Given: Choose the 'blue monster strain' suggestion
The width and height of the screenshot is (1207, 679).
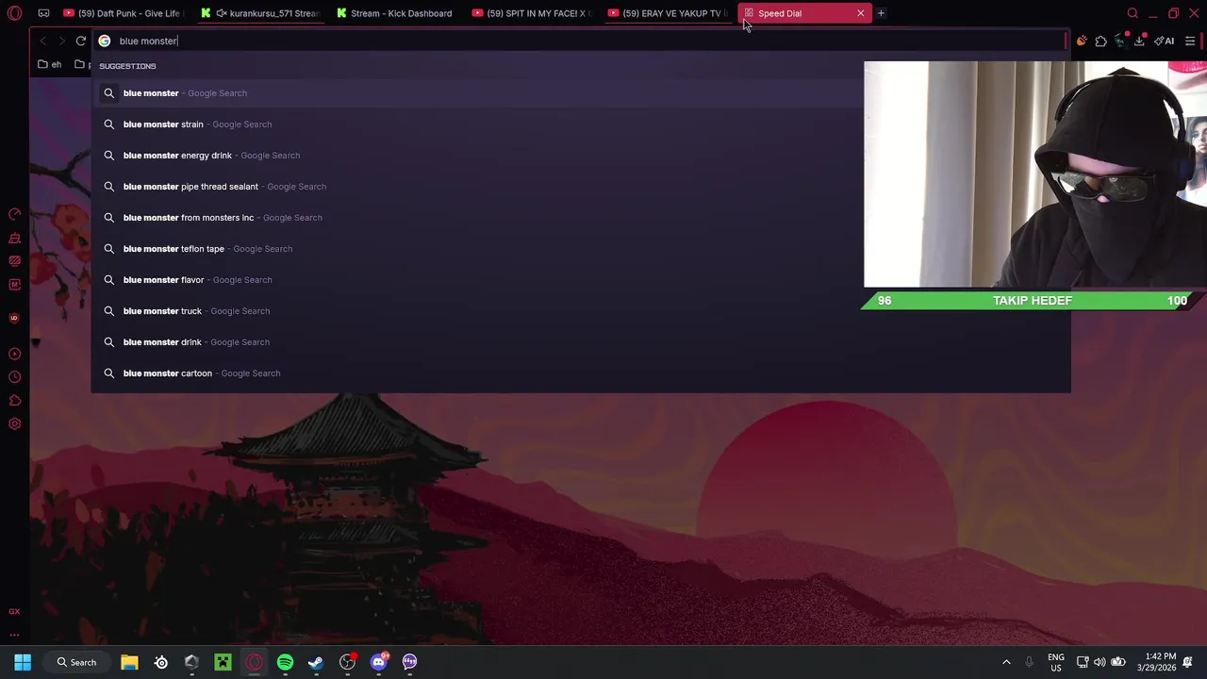Looking at the screenshot, I should point(581,124).
